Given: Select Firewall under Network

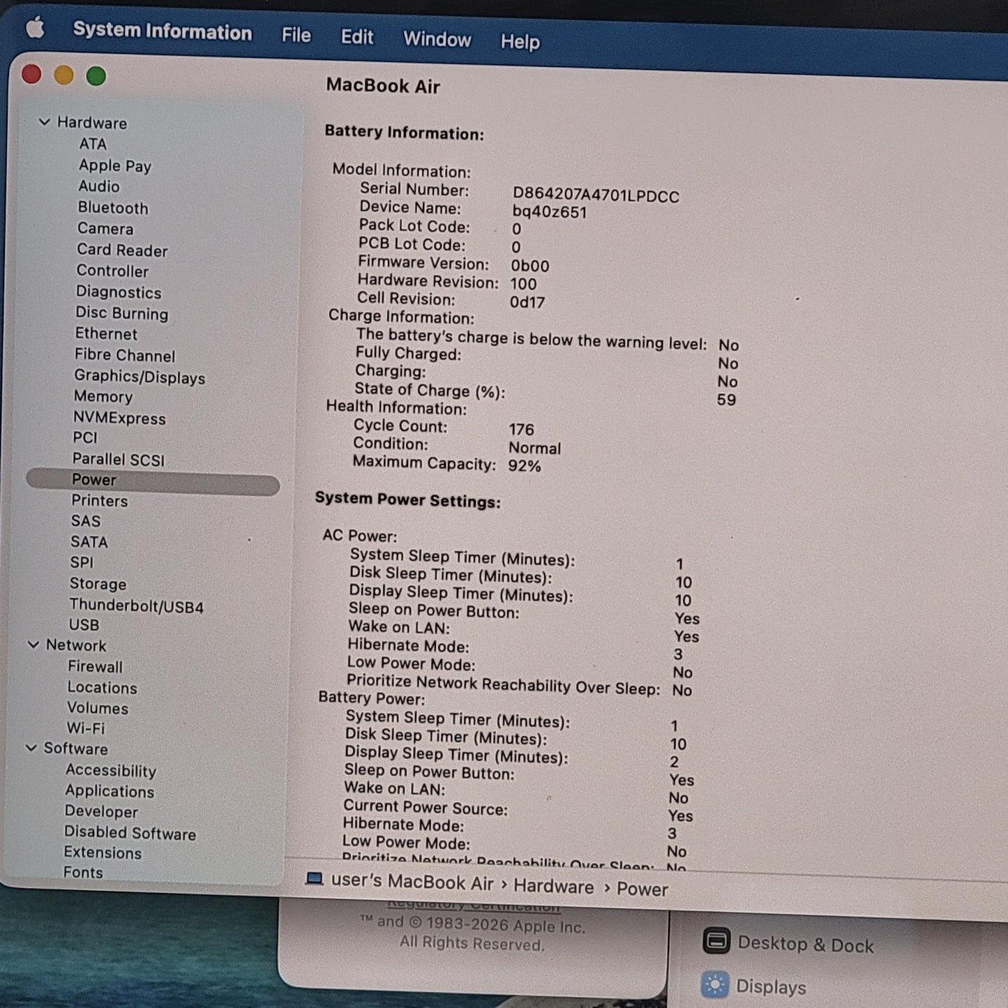Looking at the screenshot, I should pyautogui.click(x=95, y=667).
